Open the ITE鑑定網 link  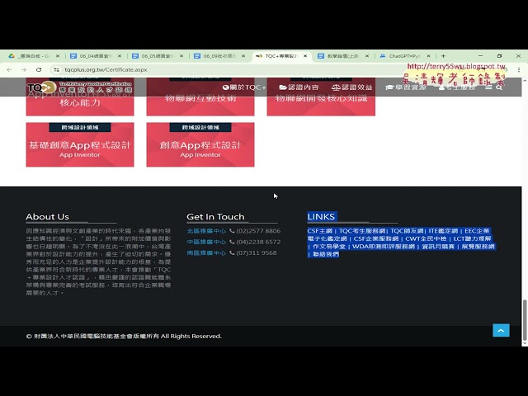[x=443, y=231]
